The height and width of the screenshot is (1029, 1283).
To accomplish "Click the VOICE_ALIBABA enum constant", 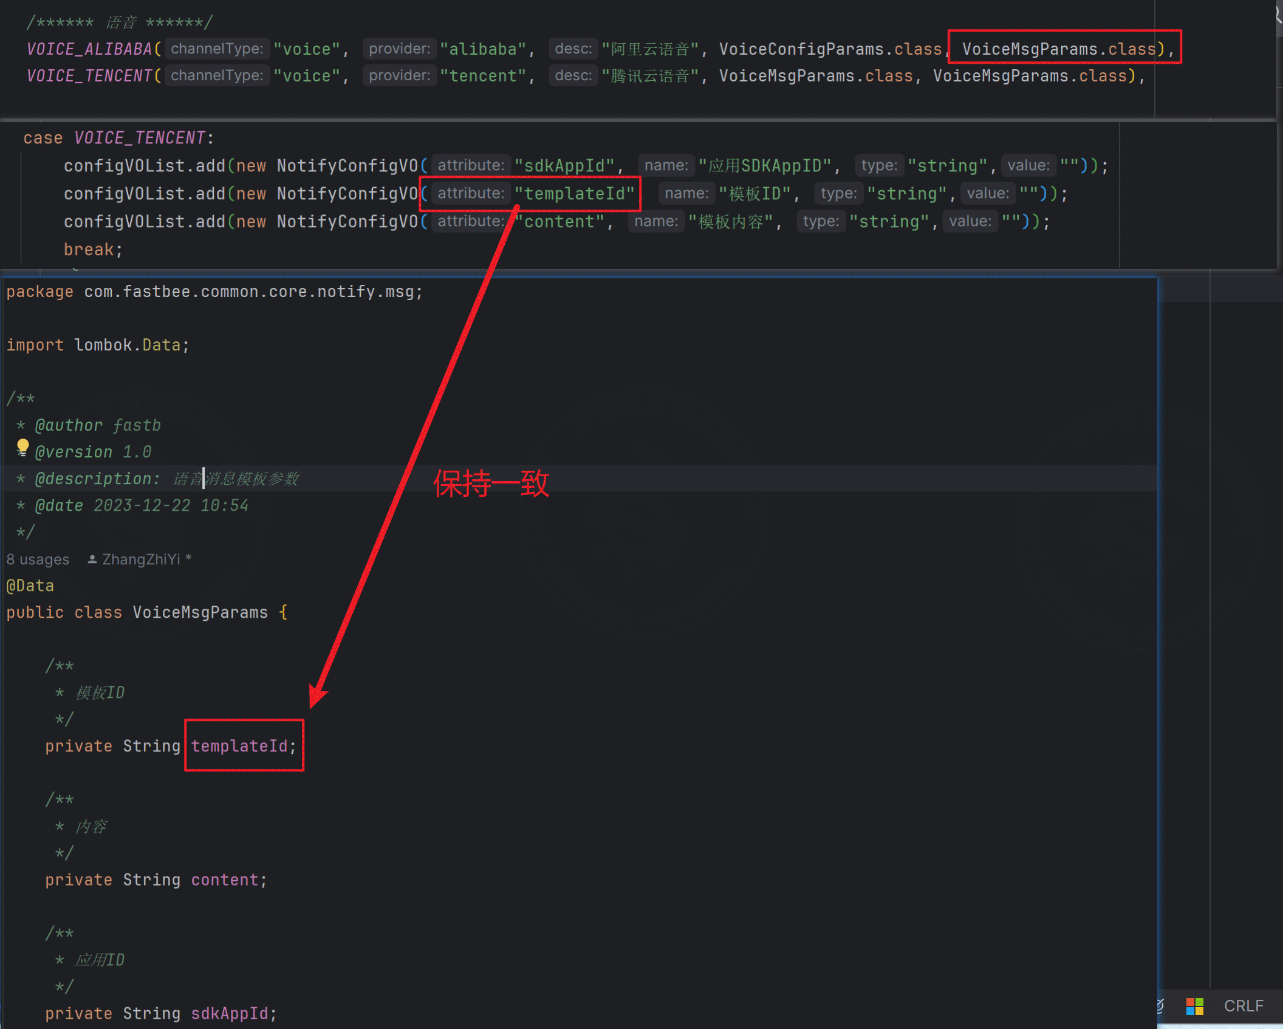I will click(89, 49).
